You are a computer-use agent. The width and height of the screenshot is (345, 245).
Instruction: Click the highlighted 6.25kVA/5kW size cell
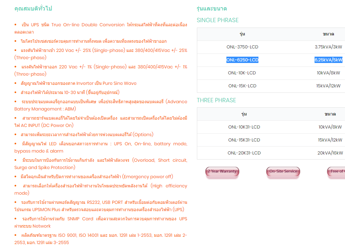pyautogui.click(x=329, y=60)
